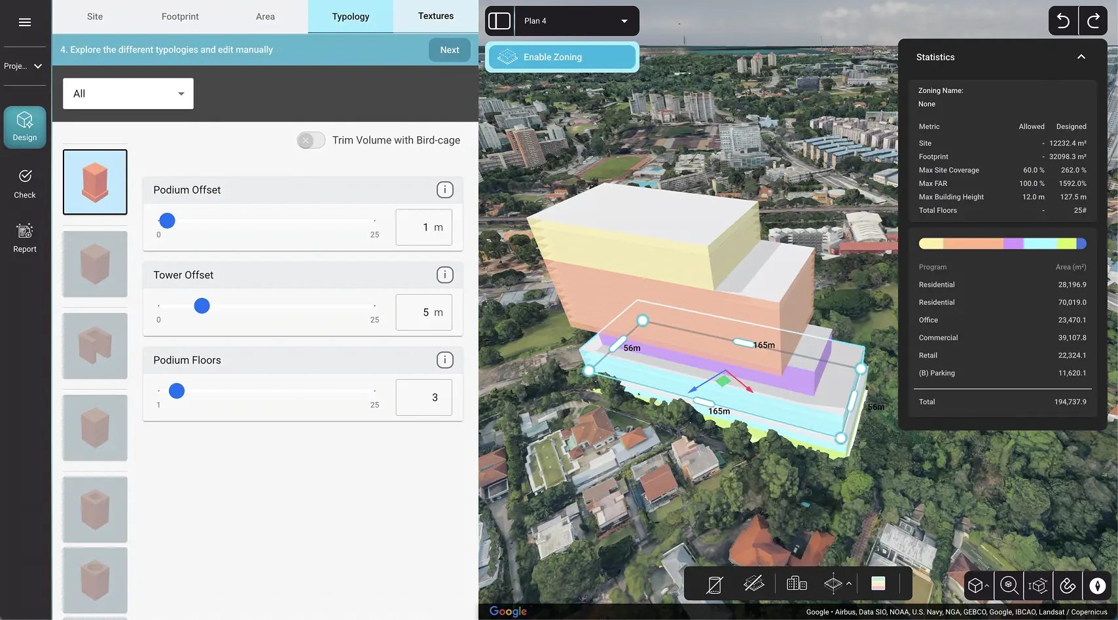Image resolution: width=1118 pixels, height=620 pixels.
Task: Switch to the Footprint tab
Action: 180,16
